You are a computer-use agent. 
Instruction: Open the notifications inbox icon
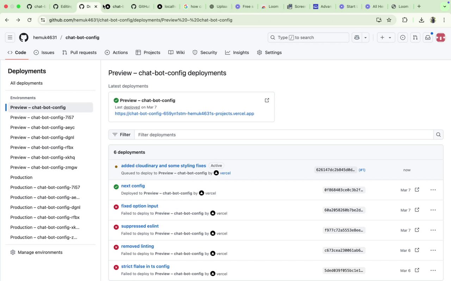[x=428, y=38]
